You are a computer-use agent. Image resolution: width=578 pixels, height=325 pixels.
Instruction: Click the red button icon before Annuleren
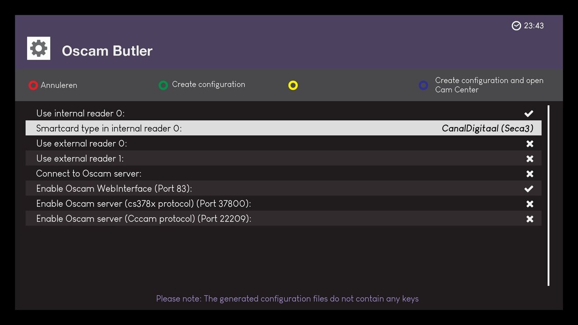click(33, 85)
